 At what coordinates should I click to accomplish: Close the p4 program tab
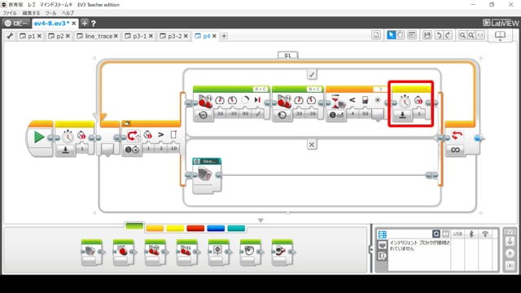point(214,36)
